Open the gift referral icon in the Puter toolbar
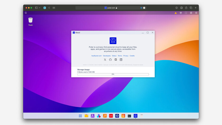222x125 pixels. click(181, 13)
